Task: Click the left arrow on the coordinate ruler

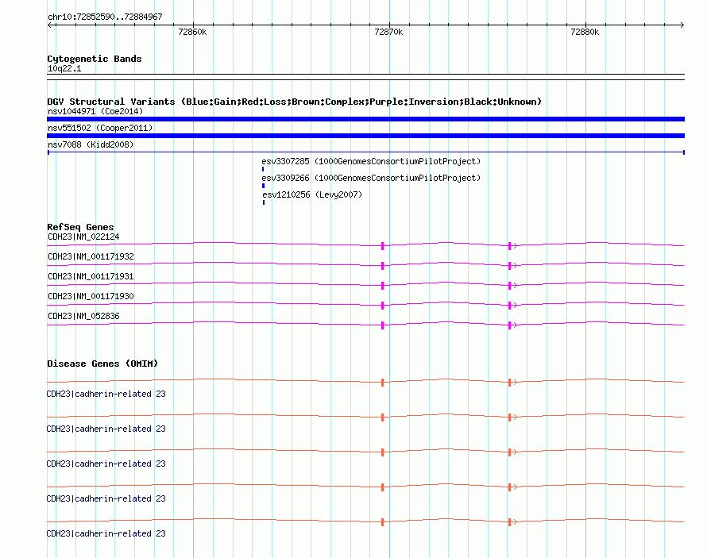Action: click(x=50, y=25)
